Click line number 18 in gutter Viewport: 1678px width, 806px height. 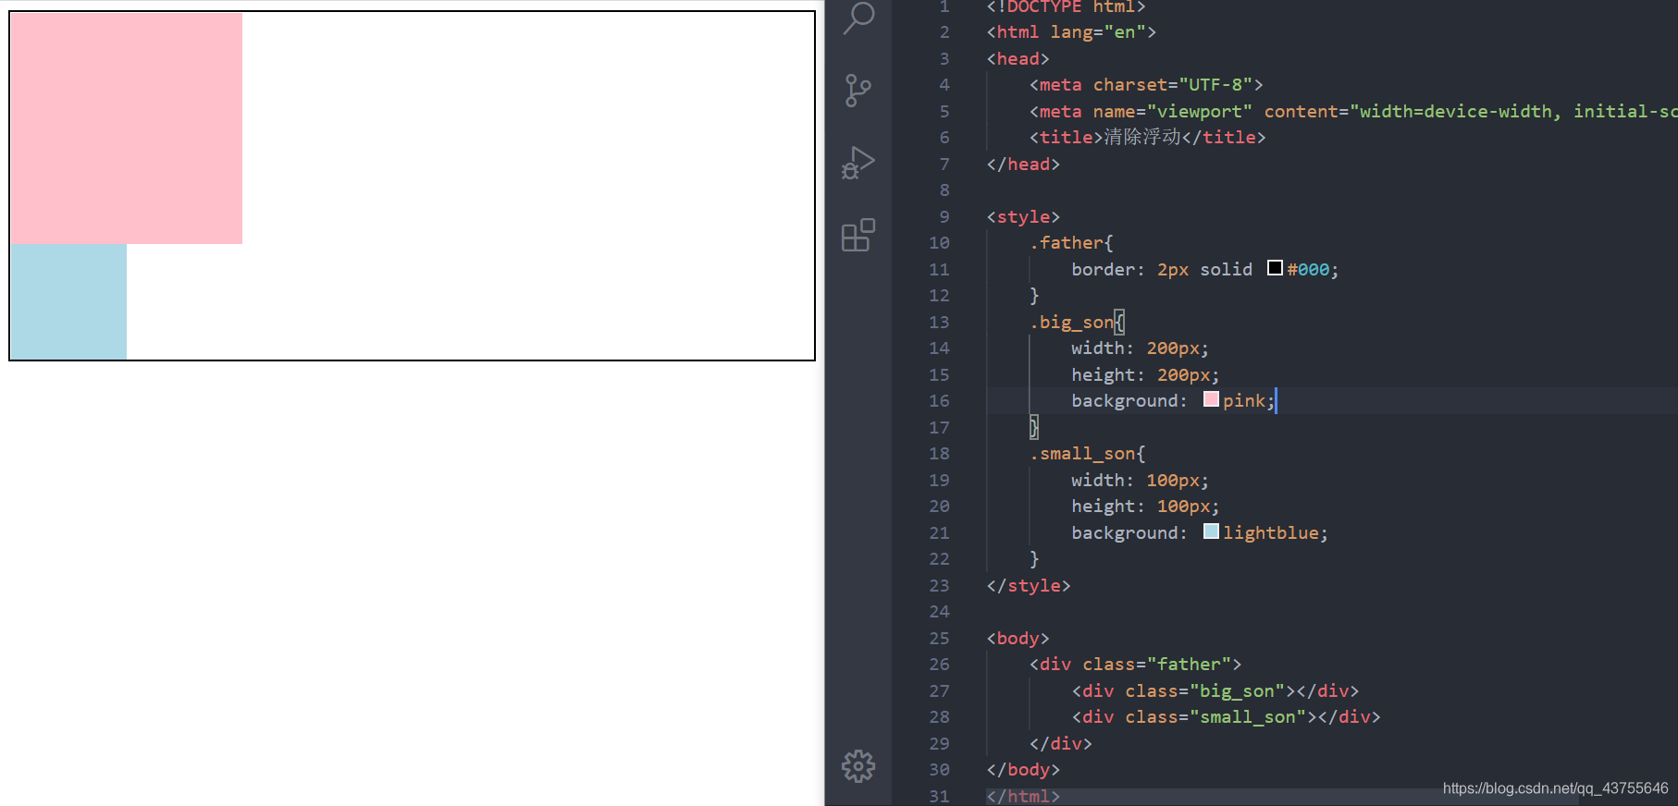click(x=939, y=453)
